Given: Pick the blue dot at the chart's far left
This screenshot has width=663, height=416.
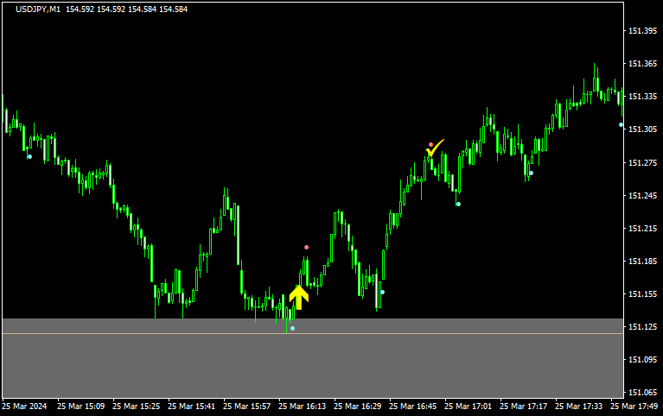Looking at the screenshot, I should [x=29, y=156].
